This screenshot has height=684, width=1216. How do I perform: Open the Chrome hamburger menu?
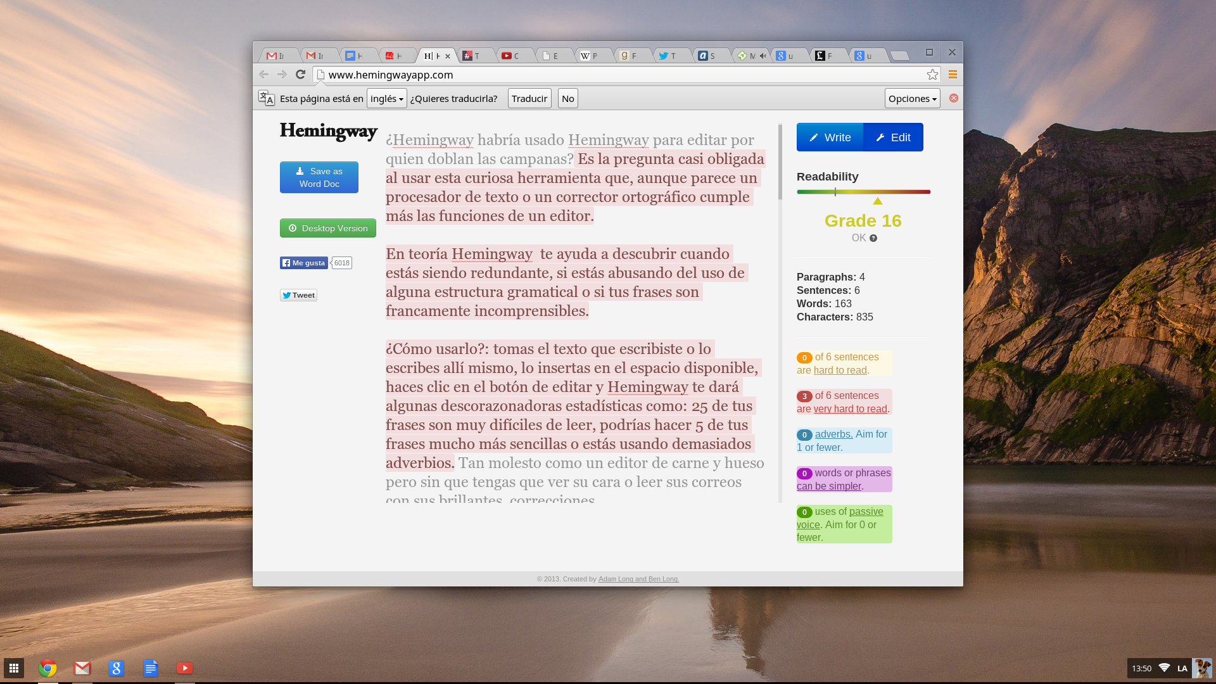click(x=953, y=75)
